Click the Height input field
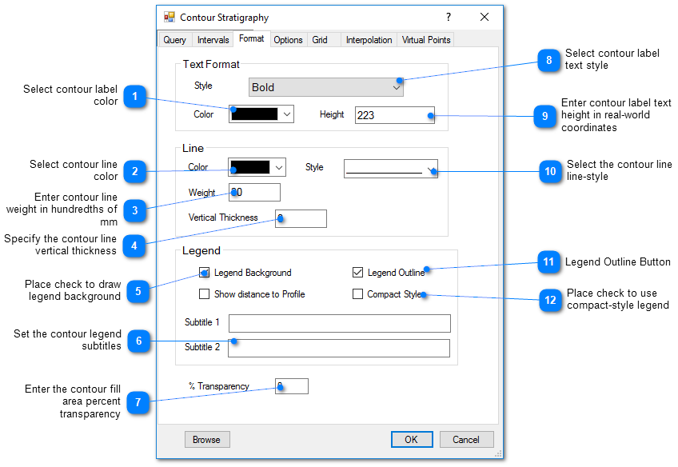678x467 pixels. (395, 115)
